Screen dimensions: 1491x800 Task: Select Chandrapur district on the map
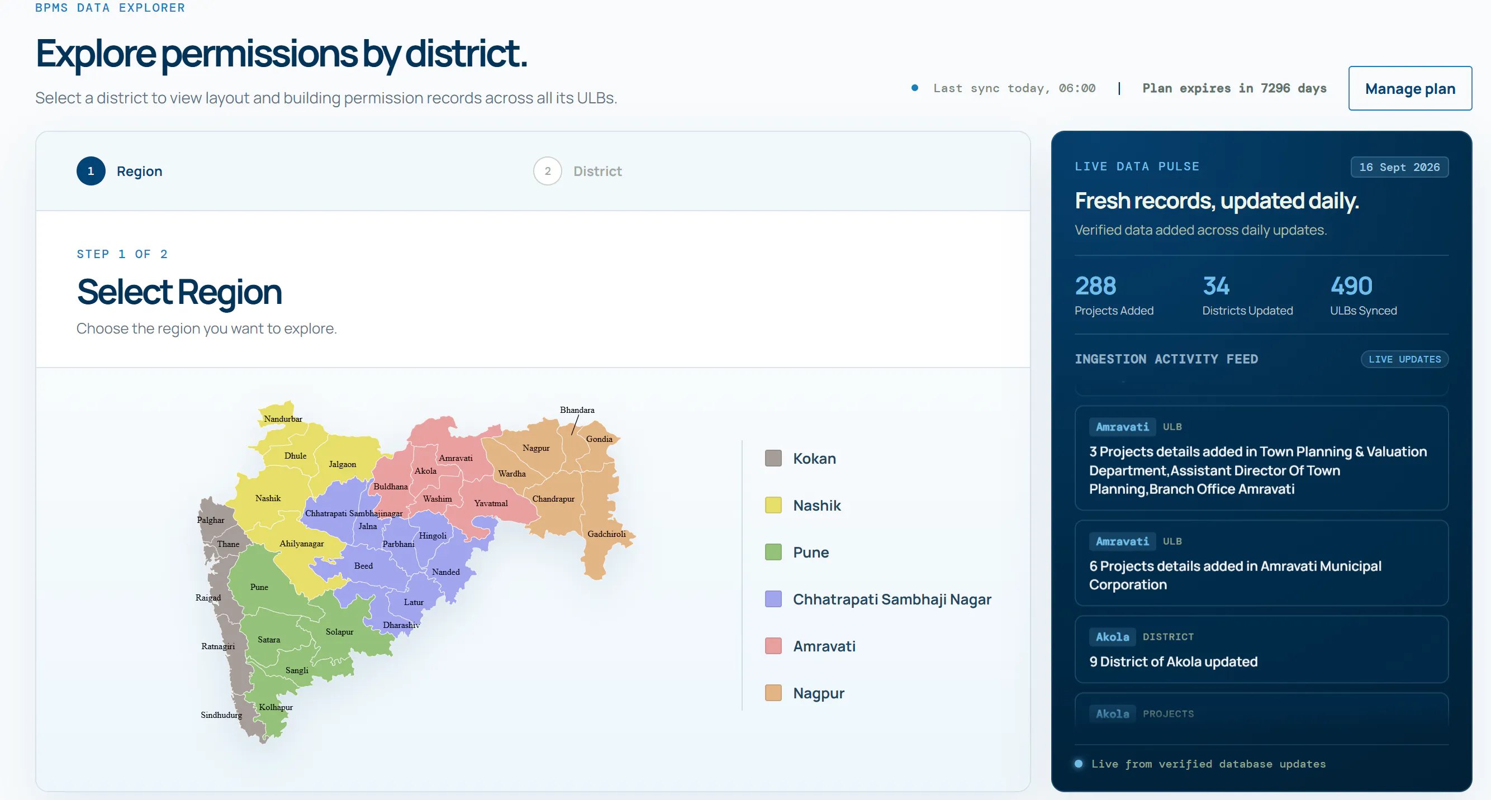[554, 499]
